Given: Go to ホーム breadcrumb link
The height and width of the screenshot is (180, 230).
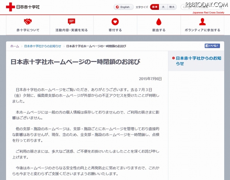Looking at the screenshot, I should coord(15,46).
